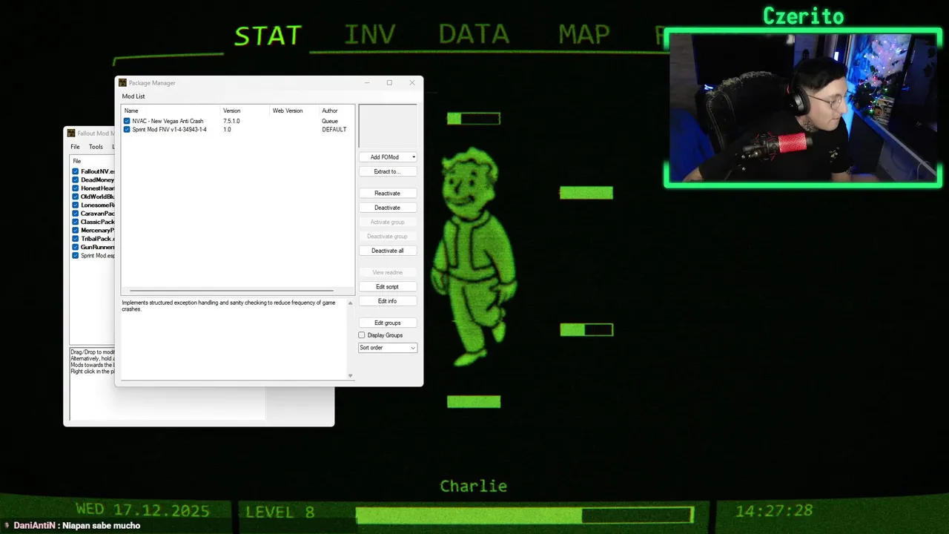Select the CaravanPack plugin name
The image size is (949, 534).
click(x=98, y=214)
